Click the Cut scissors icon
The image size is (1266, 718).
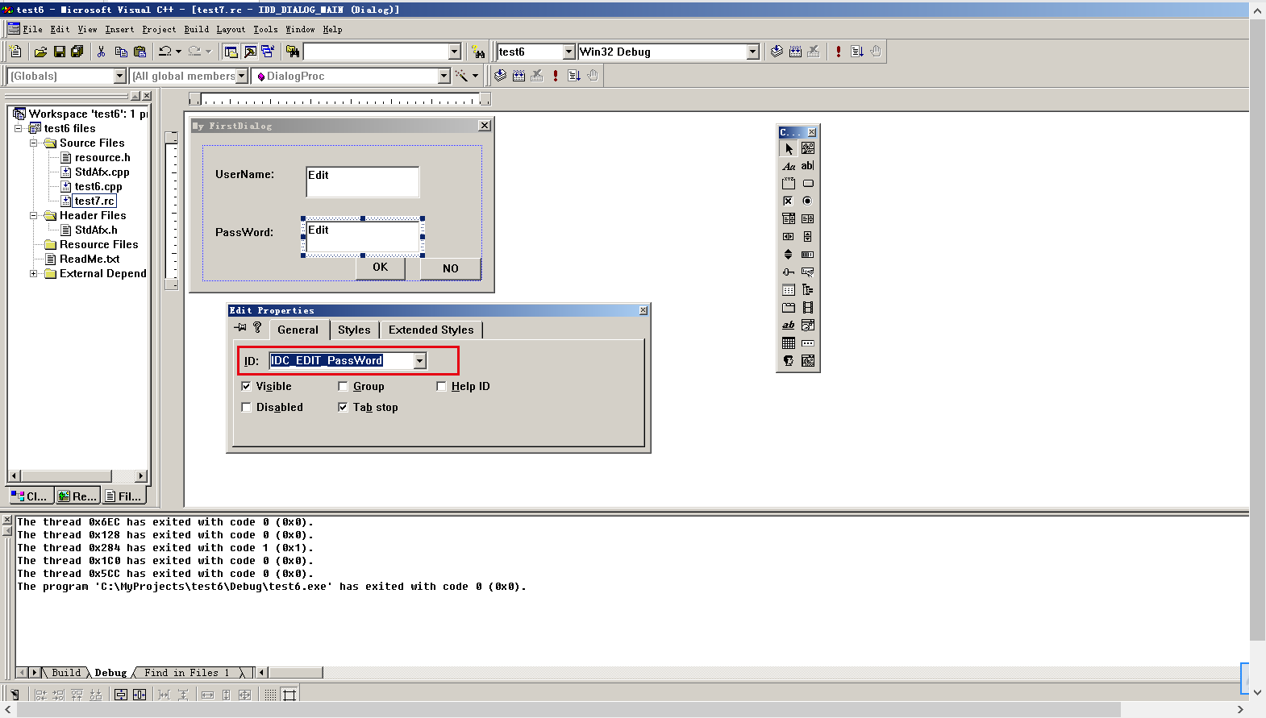point(101,52)
